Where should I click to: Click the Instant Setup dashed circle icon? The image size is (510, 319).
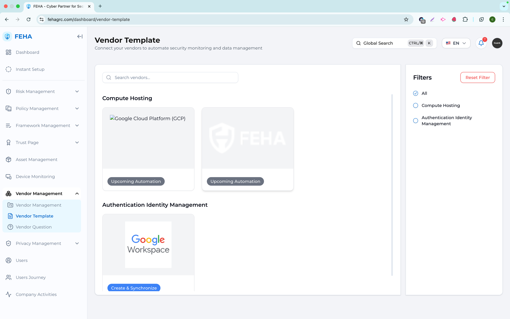tap(8, 69)
